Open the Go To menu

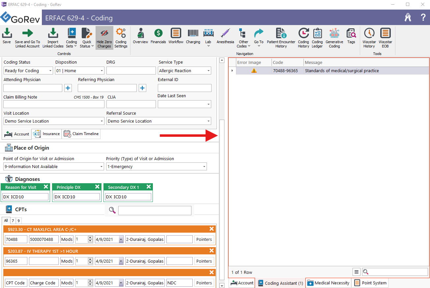click(259, 38)
